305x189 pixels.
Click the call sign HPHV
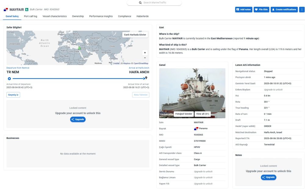point(197,147)
